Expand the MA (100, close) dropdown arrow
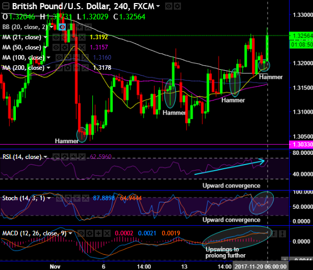The width and height of the screenshot is (313, 270). pyautogui.click(x=48, y=58)
